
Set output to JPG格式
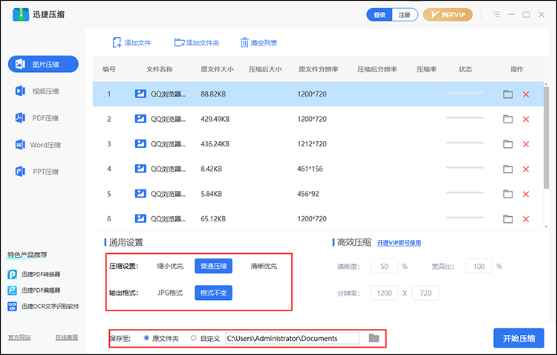pyautogui.click(x=170, y=293)
